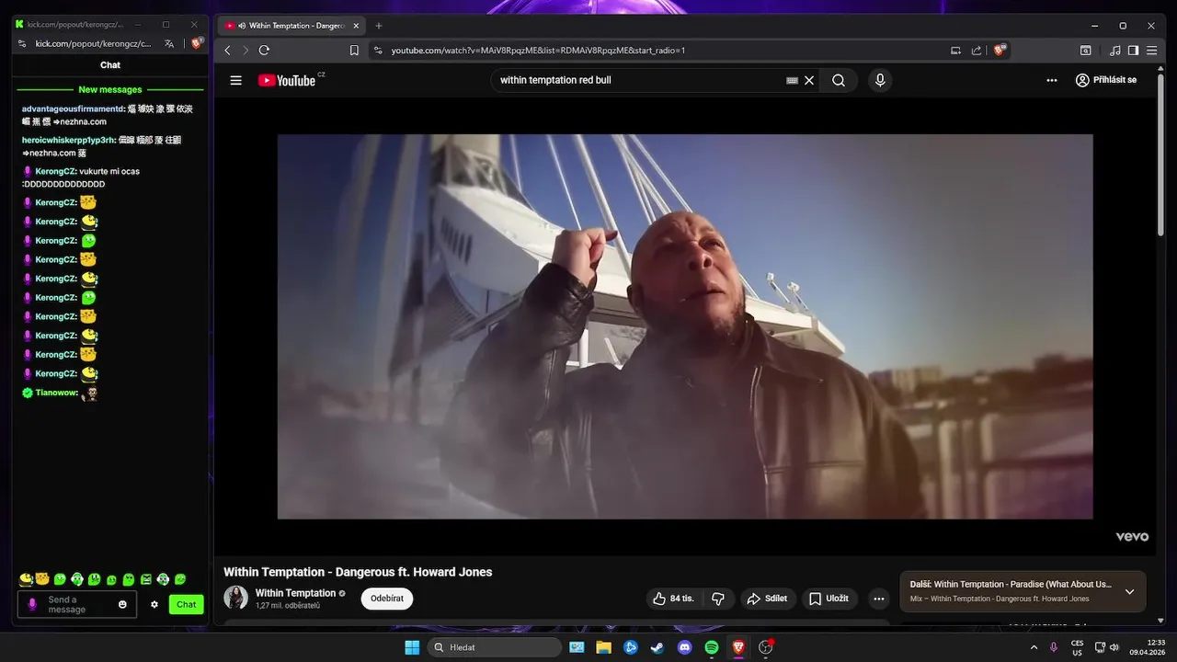Dislike the video
1177x662 pixels.
718,599
